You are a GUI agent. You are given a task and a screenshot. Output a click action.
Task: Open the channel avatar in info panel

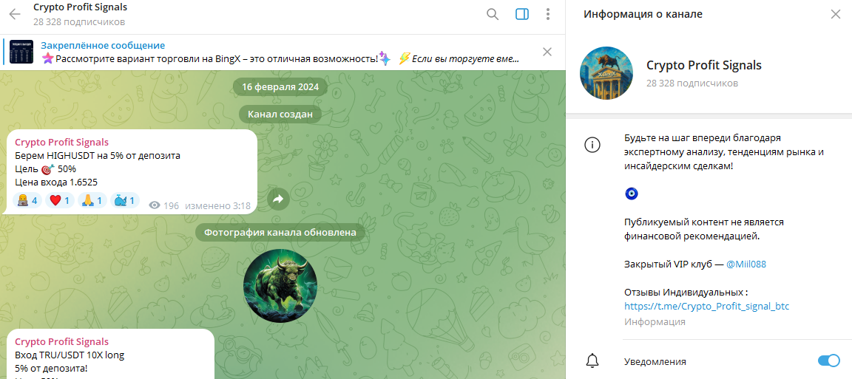coord(606,72)
